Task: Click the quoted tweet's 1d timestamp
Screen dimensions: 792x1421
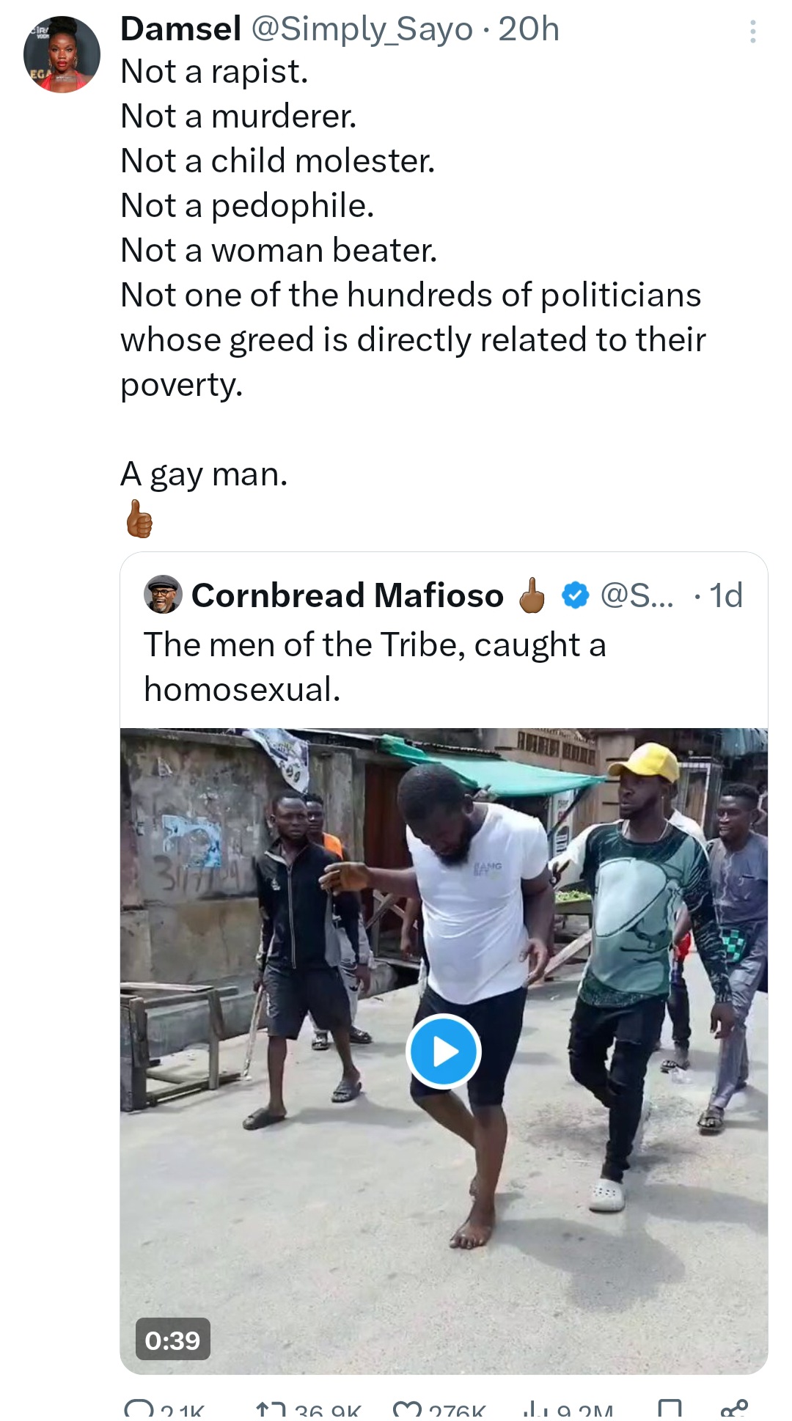Action: pyautogui.click(x=726, y=595)
